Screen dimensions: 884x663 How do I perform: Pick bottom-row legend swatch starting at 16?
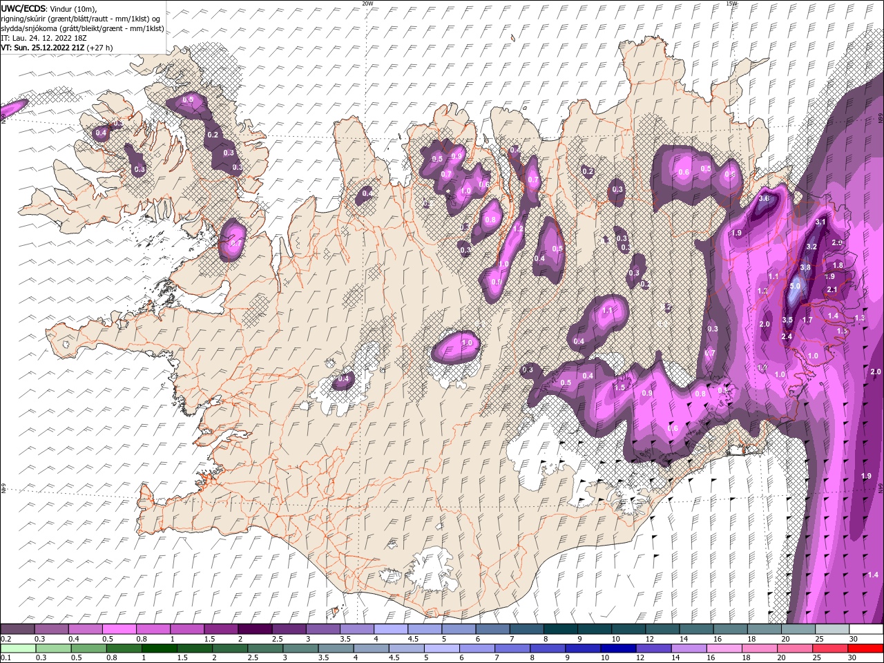(x=724, y=648)
